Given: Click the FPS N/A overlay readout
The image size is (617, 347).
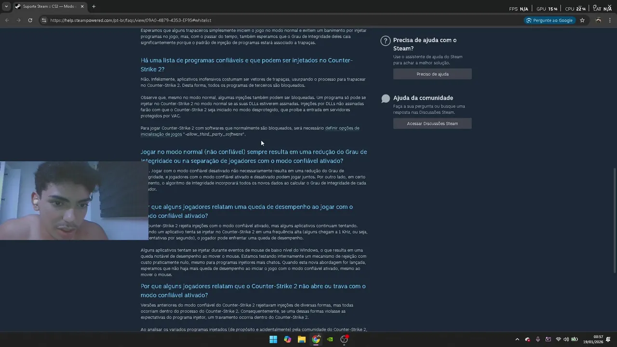Looking at the screenshot, I should tap(519, 9).
